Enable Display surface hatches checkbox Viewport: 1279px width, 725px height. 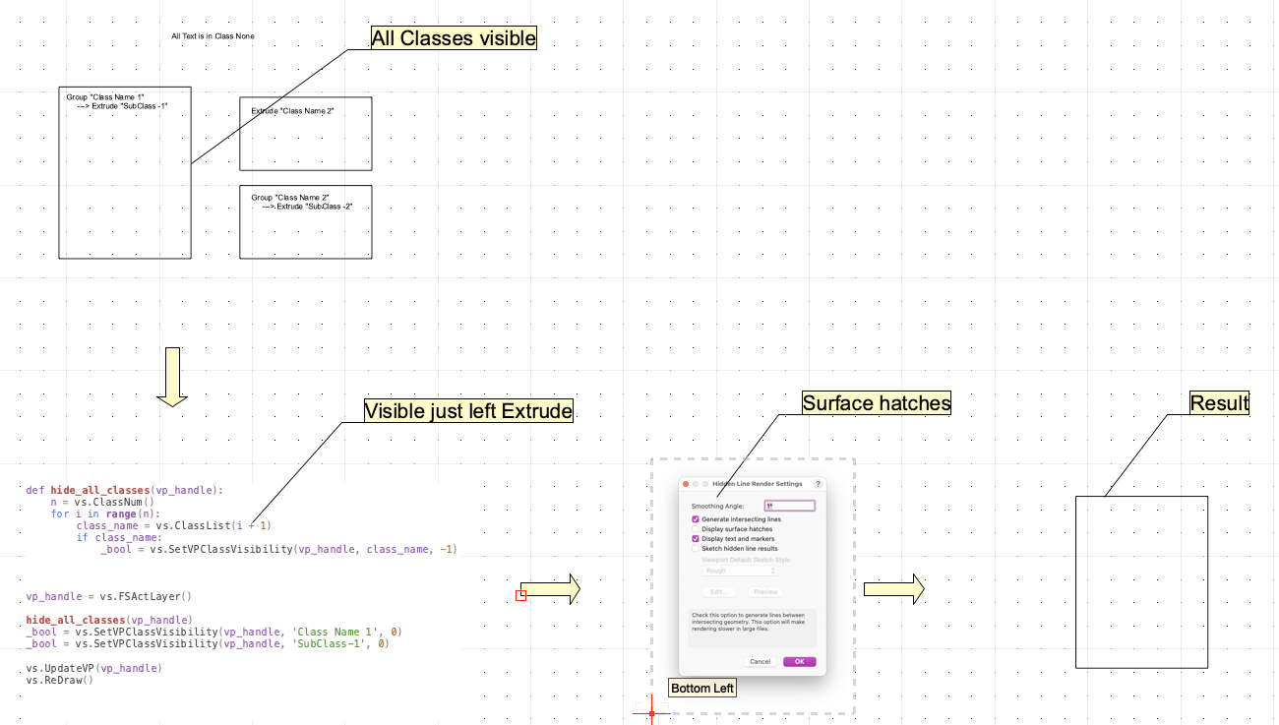pos(696,529)
